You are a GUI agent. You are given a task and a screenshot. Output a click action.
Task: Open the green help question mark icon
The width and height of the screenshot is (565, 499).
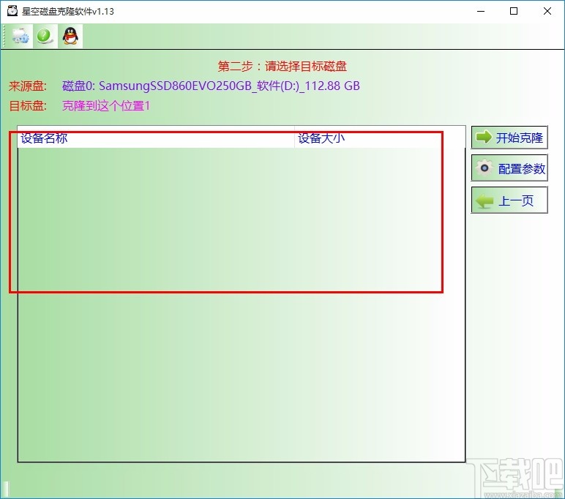tap(45, 36)
